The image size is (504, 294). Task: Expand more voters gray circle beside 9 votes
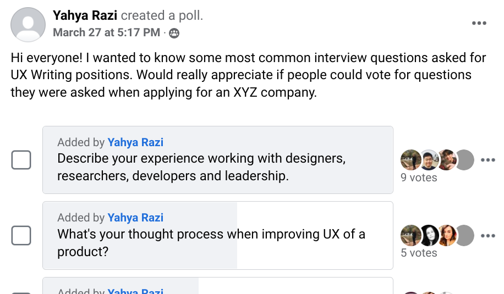pos(465,160)
